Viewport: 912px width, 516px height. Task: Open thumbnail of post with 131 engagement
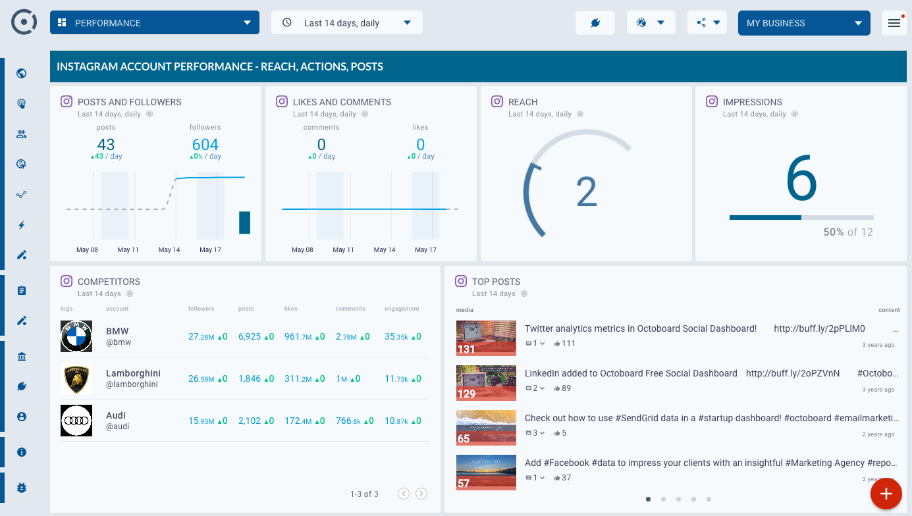click(486, 338)
